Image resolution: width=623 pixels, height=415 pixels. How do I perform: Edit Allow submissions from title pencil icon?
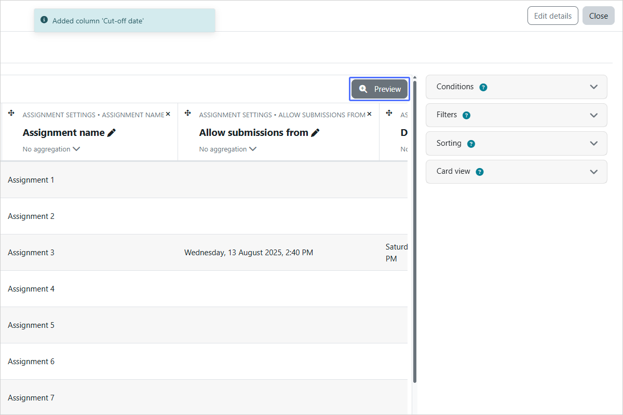315,133
